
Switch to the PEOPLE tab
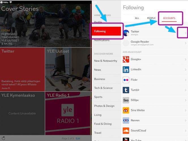151,18
